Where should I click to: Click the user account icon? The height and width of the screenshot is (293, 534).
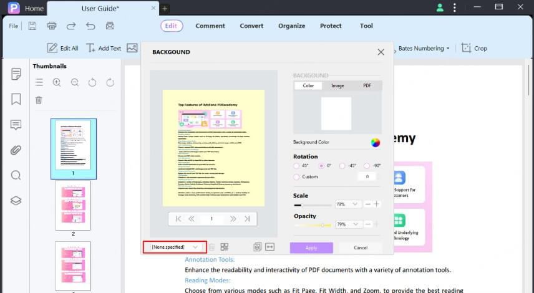pyautogui.click(x=440, y=7)
